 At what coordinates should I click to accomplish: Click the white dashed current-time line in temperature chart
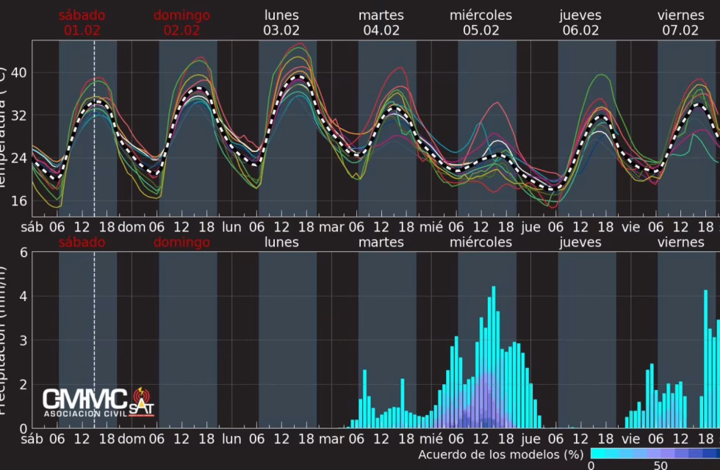point(94,147)
